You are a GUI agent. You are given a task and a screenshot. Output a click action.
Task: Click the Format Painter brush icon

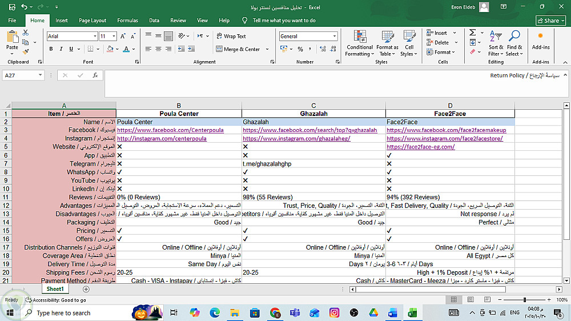26,52
